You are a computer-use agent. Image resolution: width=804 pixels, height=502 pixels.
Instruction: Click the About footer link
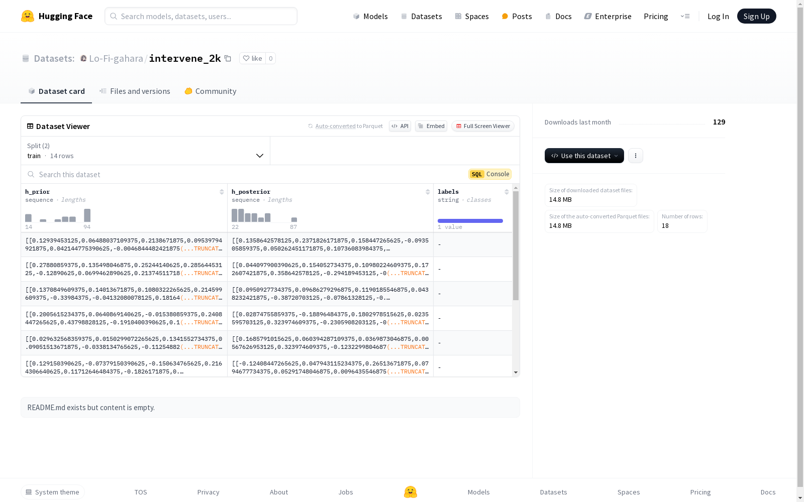tap(279, 492)
